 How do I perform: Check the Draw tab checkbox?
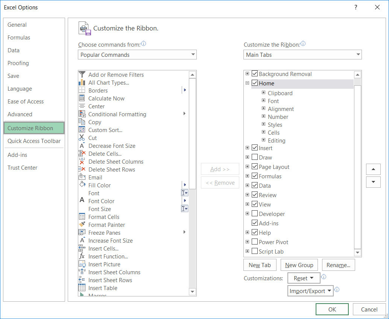coord(255,157)
